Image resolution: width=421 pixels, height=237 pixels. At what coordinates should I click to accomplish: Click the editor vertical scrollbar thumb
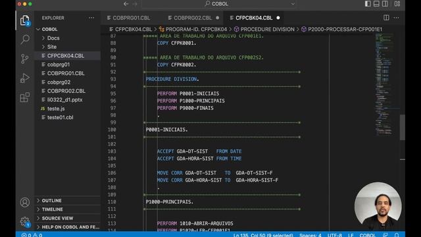402,127
